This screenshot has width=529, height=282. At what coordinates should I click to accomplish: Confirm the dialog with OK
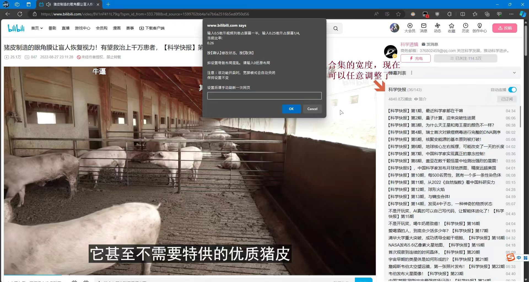pos(291,109)
